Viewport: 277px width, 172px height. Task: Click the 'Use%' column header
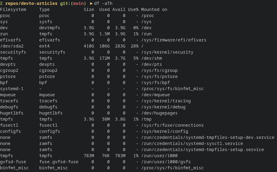pyautogui.click(x=133, y=9)
